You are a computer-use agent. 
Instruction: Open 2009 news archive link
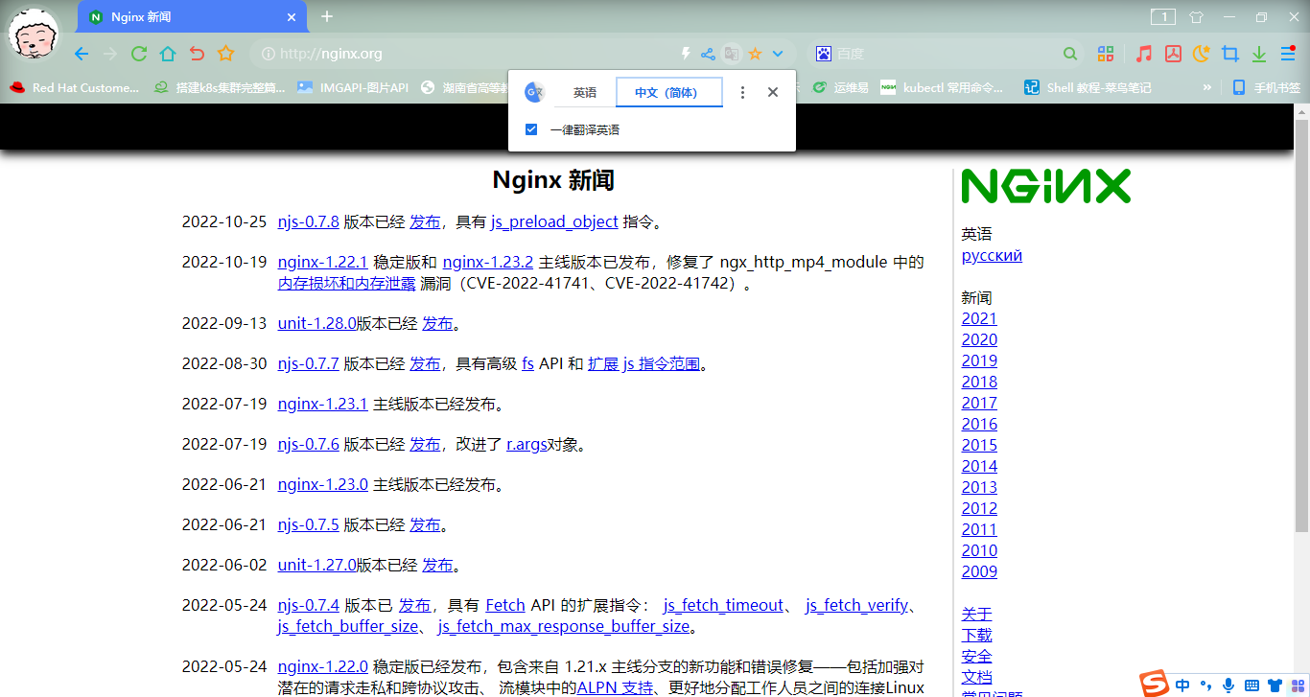979,571
